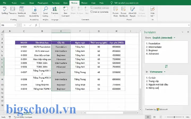The width and height of the screenshot is (191, 119).
Task: Select column E header
Action: point(61,31)
